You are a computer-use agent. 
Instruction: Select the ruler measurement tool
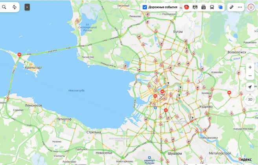pyautogui.click(x=232, y=7)
